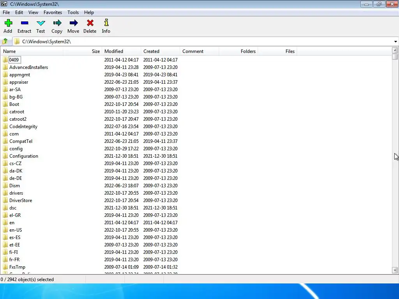
Task: Open the Info toolbar icon
Action: click(x=106, y=23)
